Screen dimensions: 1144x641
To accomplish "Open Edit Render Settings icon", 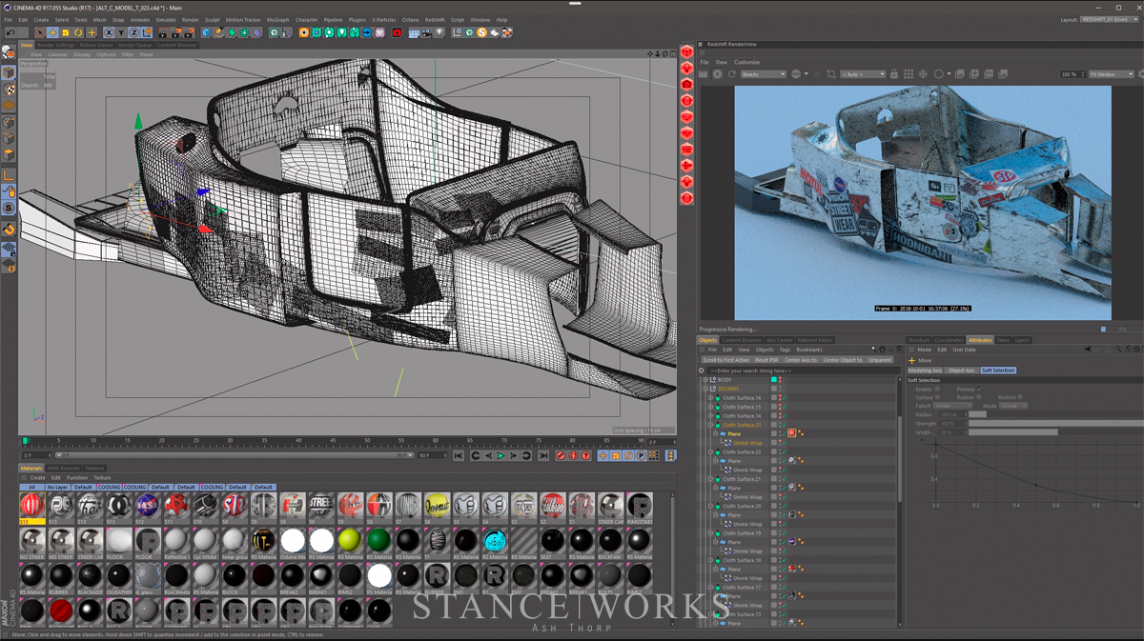I will click(189, 32).
